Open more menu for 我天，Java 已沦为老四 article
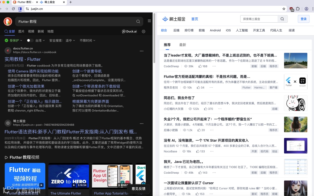Viewport: 314px width, 196px height. [x=214, y=172]
